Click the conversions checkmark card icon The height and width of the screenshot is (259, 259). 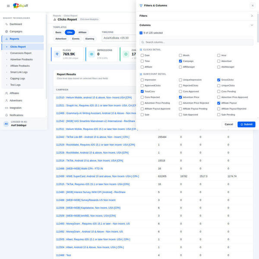[x=126, y=54]
